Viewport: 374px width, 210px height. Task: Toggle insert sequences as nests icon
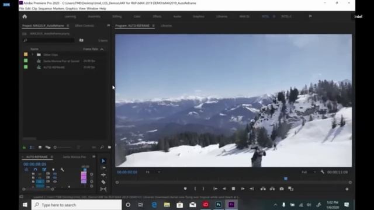pyautogui.click(x=26, y=170)
